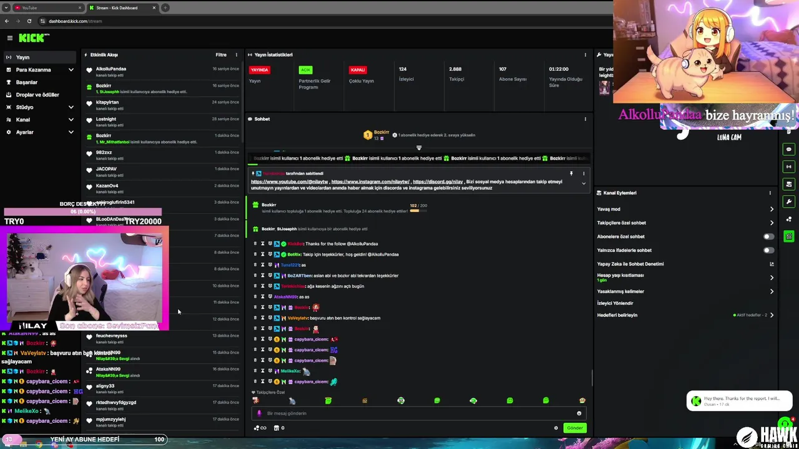Screen dimensions: 799x449
Task: Click gift box count icon below message box
Action: click(x=279, y=428)
